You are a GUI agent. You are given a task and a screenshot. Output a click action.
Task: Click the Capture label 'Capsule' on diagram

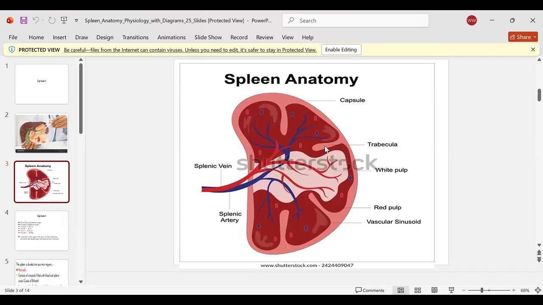[x=352, y=100]
